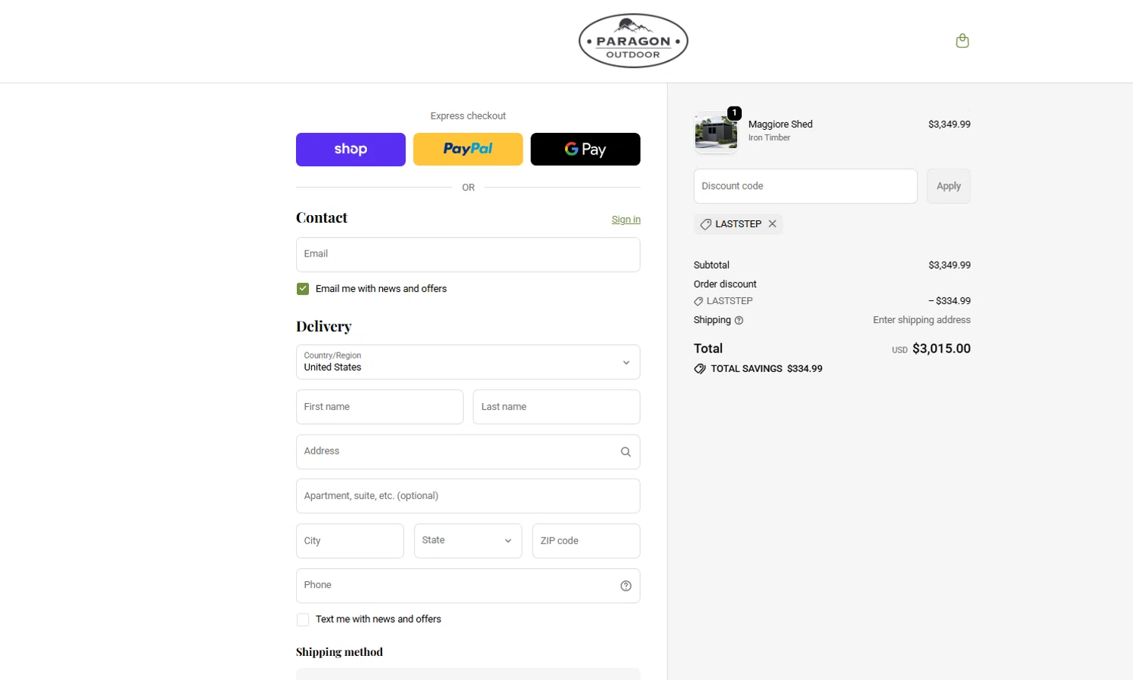This screenshot has height=680, width=1133.
Task: Follow the Sign in link
Action: point(625,220)
